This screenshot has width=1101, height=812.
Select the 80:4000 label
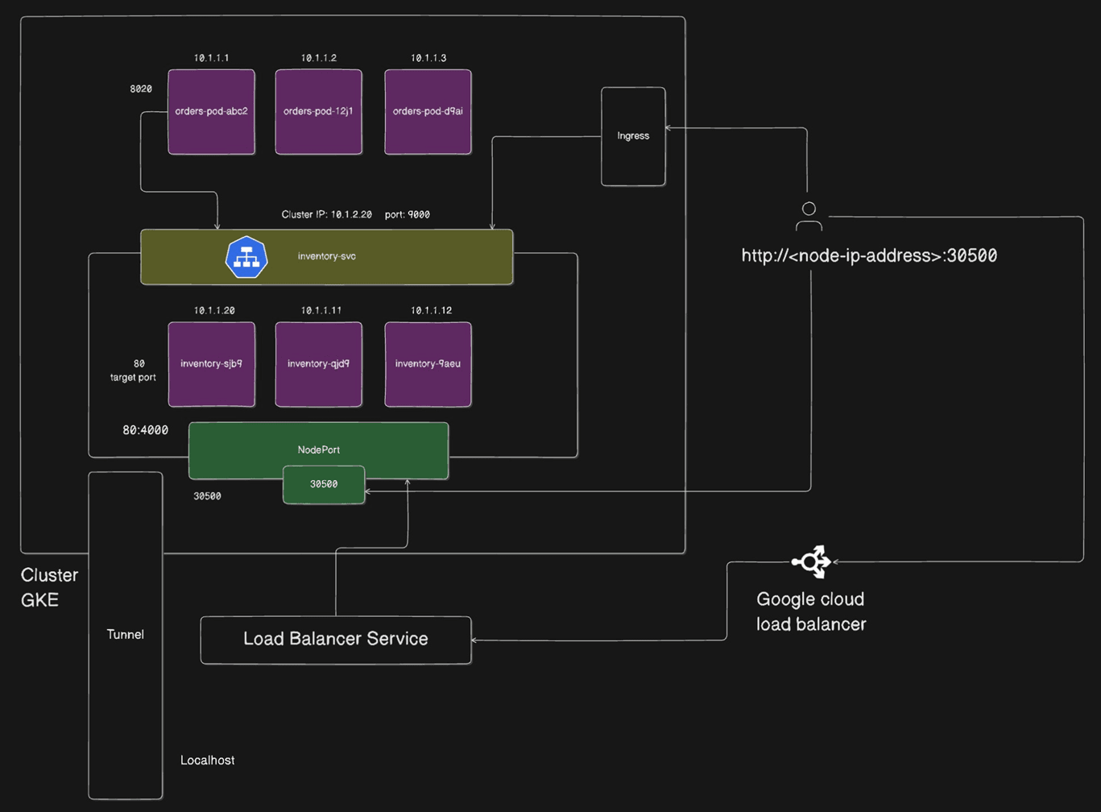point(145,430)
